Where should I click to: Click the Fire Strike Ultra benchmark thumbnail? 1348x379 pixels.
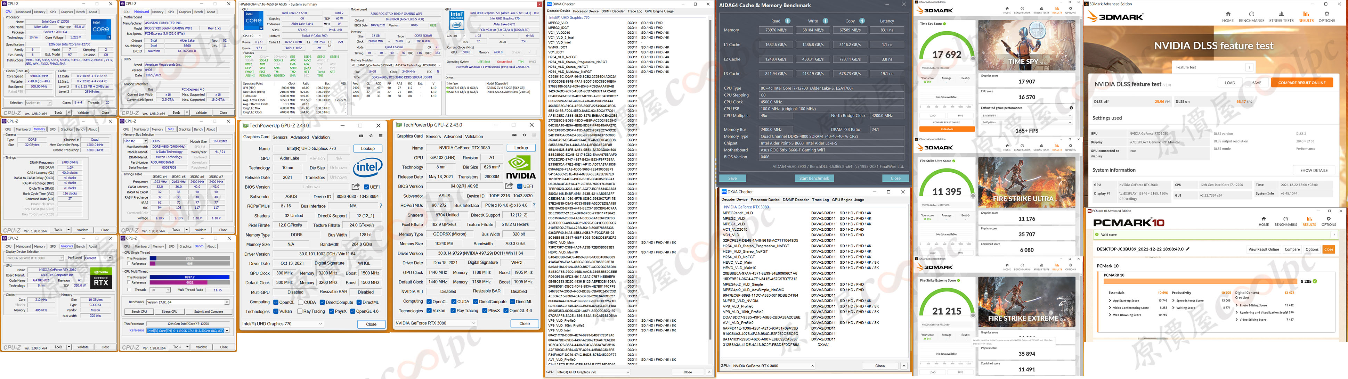(x=1027, y=182)
